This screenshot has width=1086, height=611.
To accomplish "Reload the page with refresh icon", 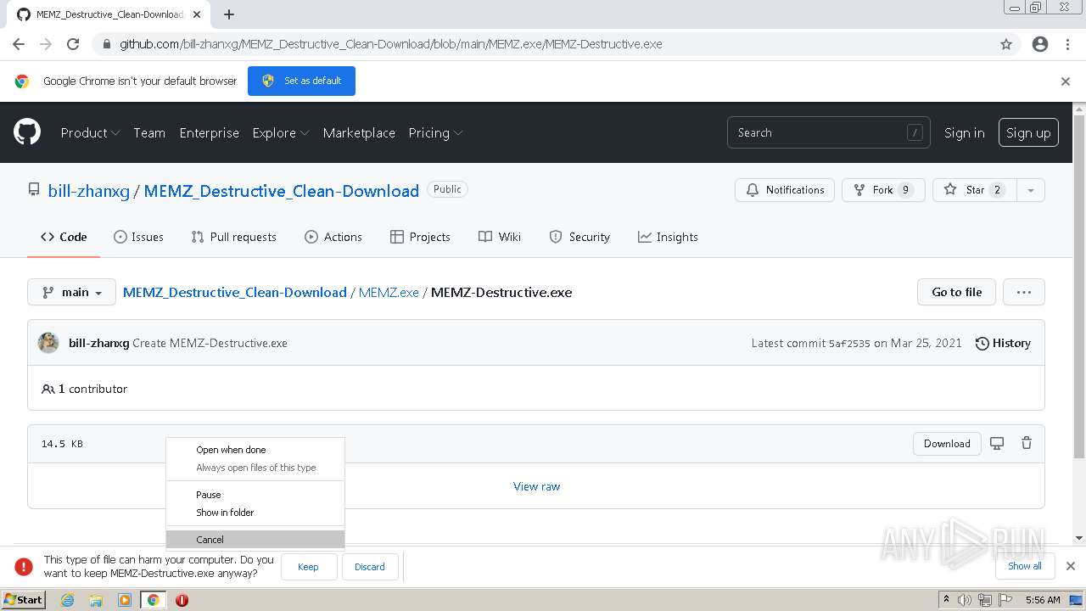I will click(73, 44).
